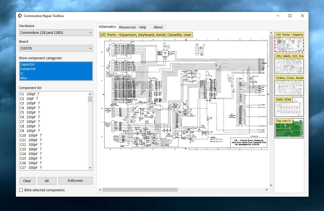Open the About tab
The width and height of the screenshot is (324, 211).
[158, 27]
